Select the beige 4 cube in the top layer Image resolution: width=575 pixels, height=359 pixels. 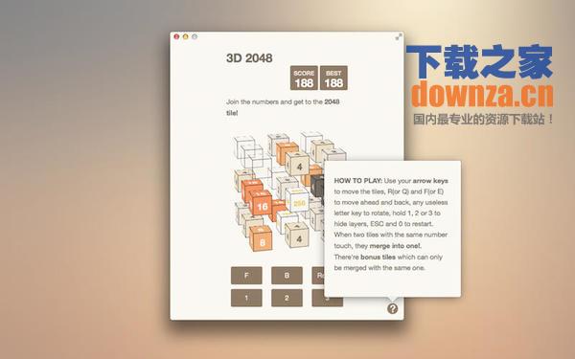(x=298, y=164)
